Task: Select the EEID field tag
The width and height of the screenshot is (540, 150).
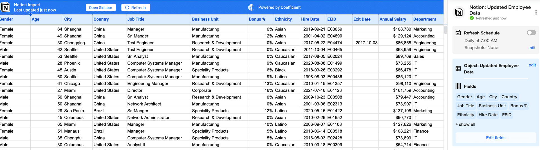Action: click(x=507, y=115)
